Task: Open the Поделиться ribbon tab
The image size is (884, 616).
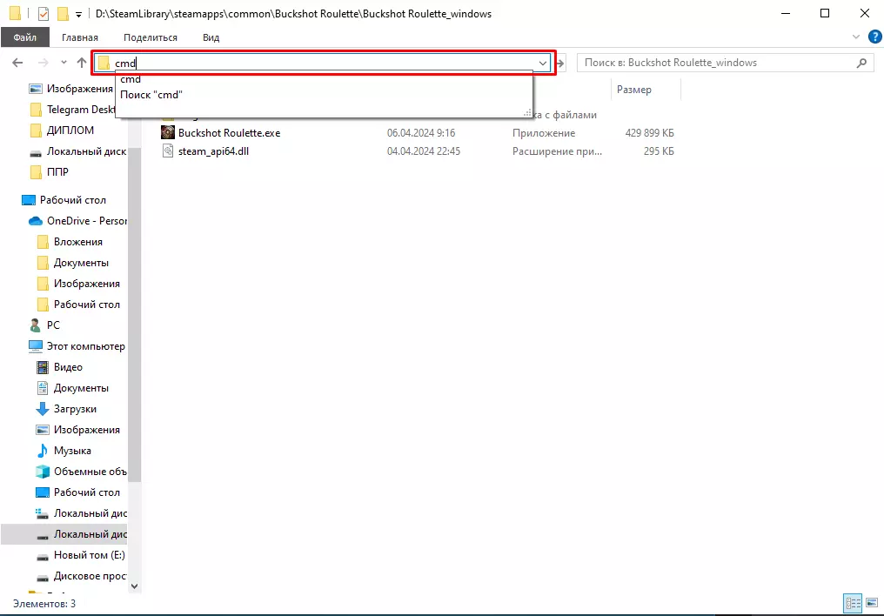Action: click(150, 37)
